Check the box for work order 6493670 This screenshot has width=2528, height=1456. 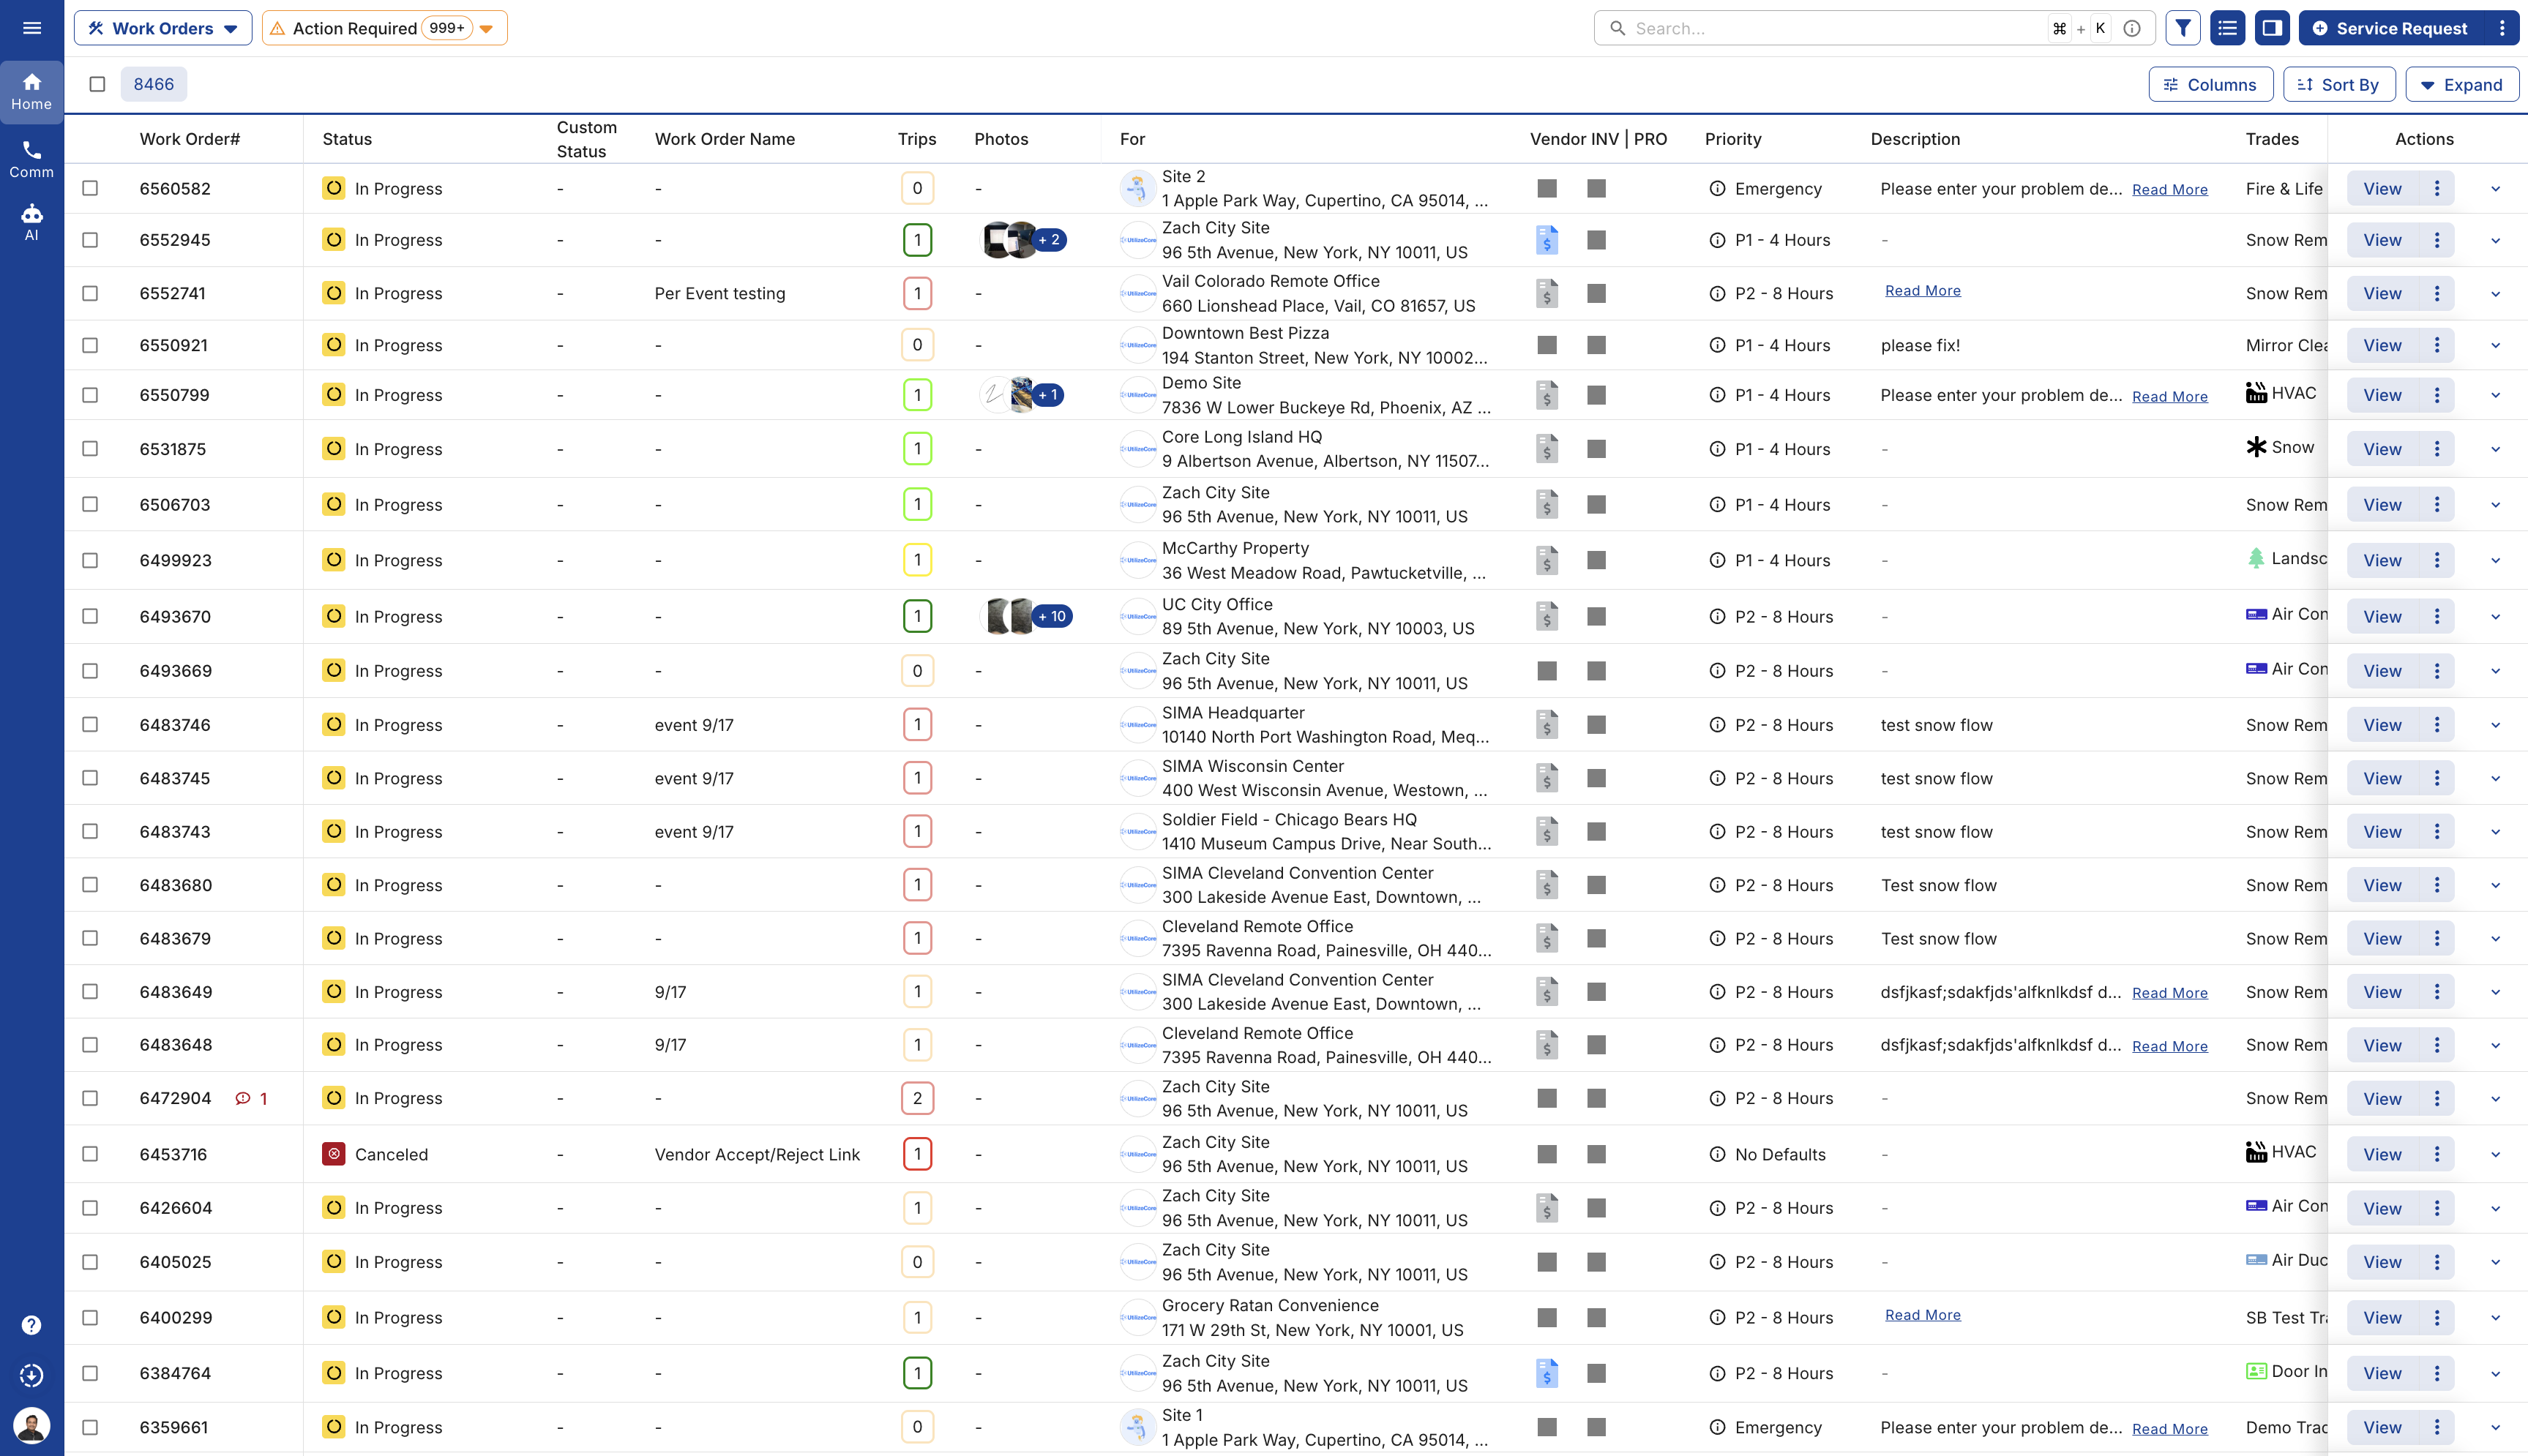coord(90,616)
